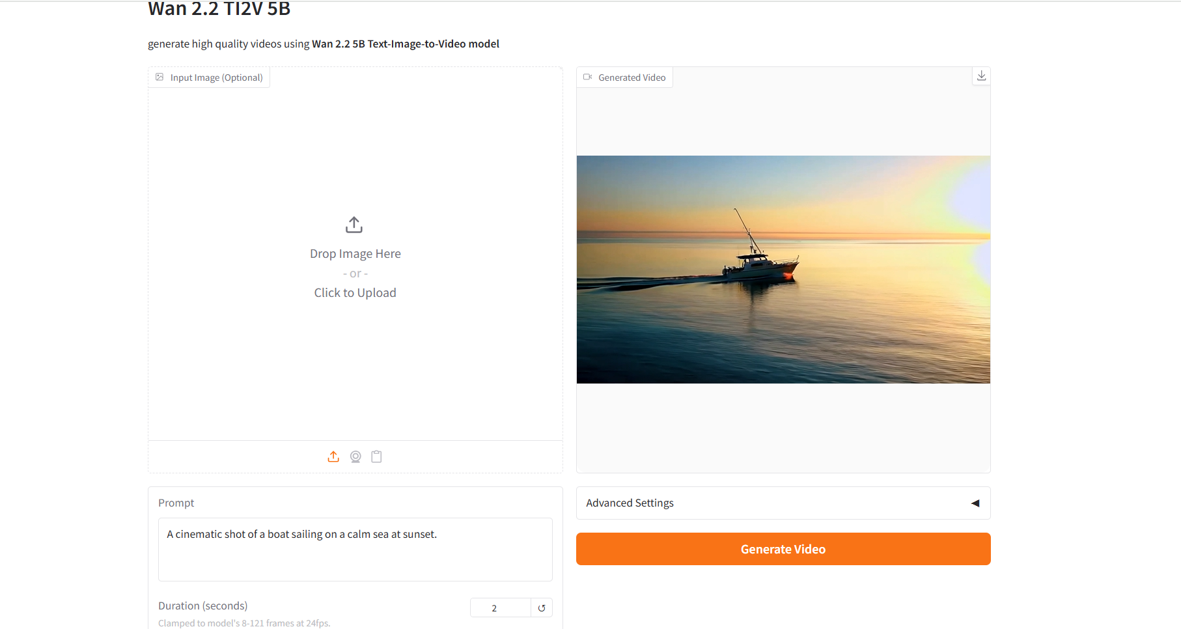Click the large upload arrow in drop area

point(354,225)
